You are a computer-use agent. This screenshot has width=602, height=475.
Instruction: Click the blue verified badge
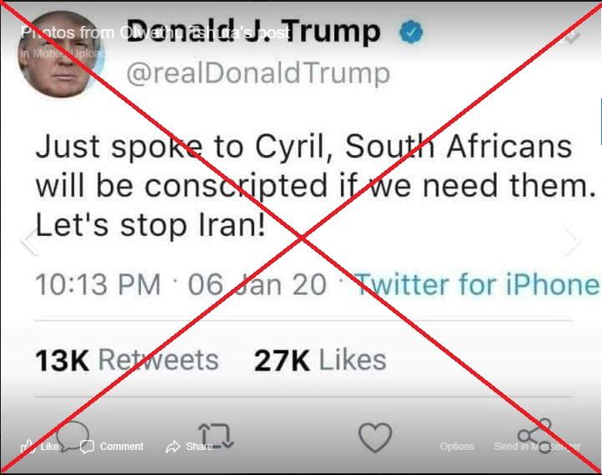pos(411,32)
